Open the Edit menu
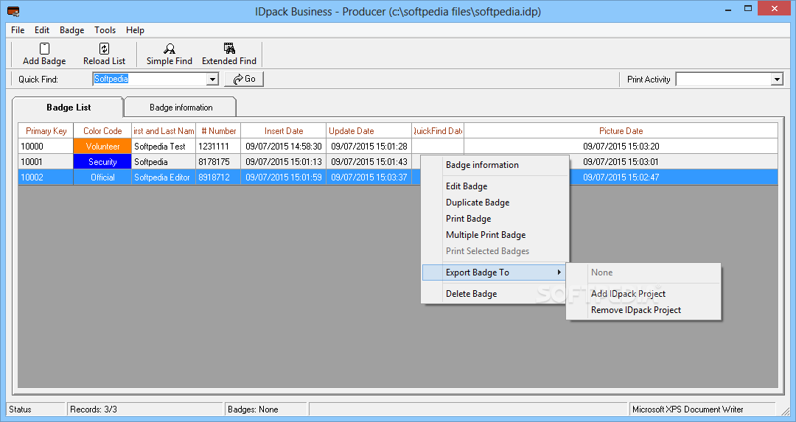Image resolution: width=796 pixels, height=422 pixels. 41,30
